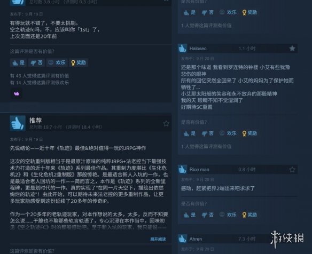Vote 是 on the 空之轨迹fc review

pos(18,62)
